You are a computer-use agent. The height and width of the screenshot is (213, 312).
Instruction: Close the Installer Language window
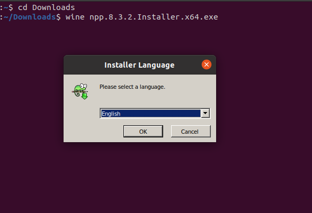click(207, 64)
